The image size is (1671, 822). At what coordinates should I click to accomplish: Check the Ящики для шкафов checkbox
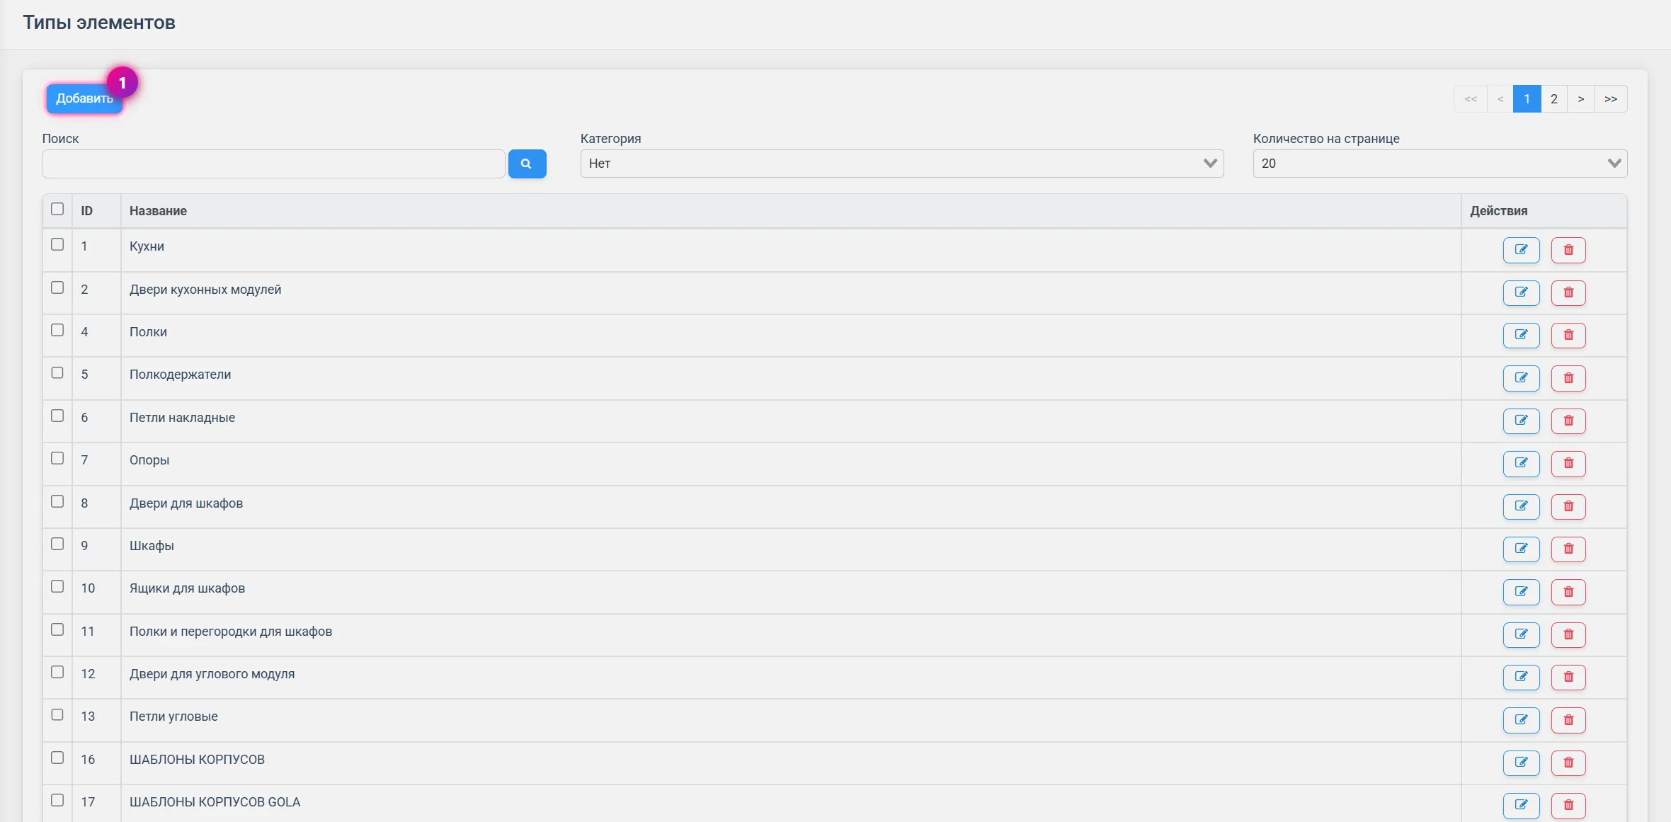[57, 586]
